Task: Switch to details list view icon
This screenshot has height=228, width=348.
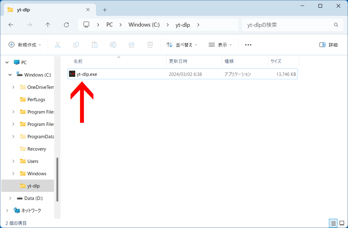Action: pyautogui.click(x=333, y=223)
